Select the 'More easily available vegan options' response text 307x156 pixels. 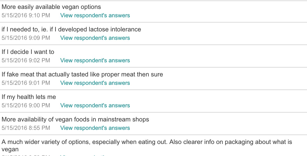coord(51,7)
